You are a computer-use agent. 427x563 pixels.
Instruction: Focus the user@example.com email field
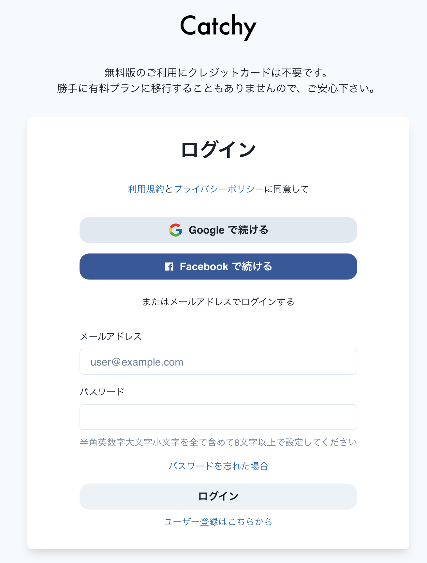pos(218,362)
